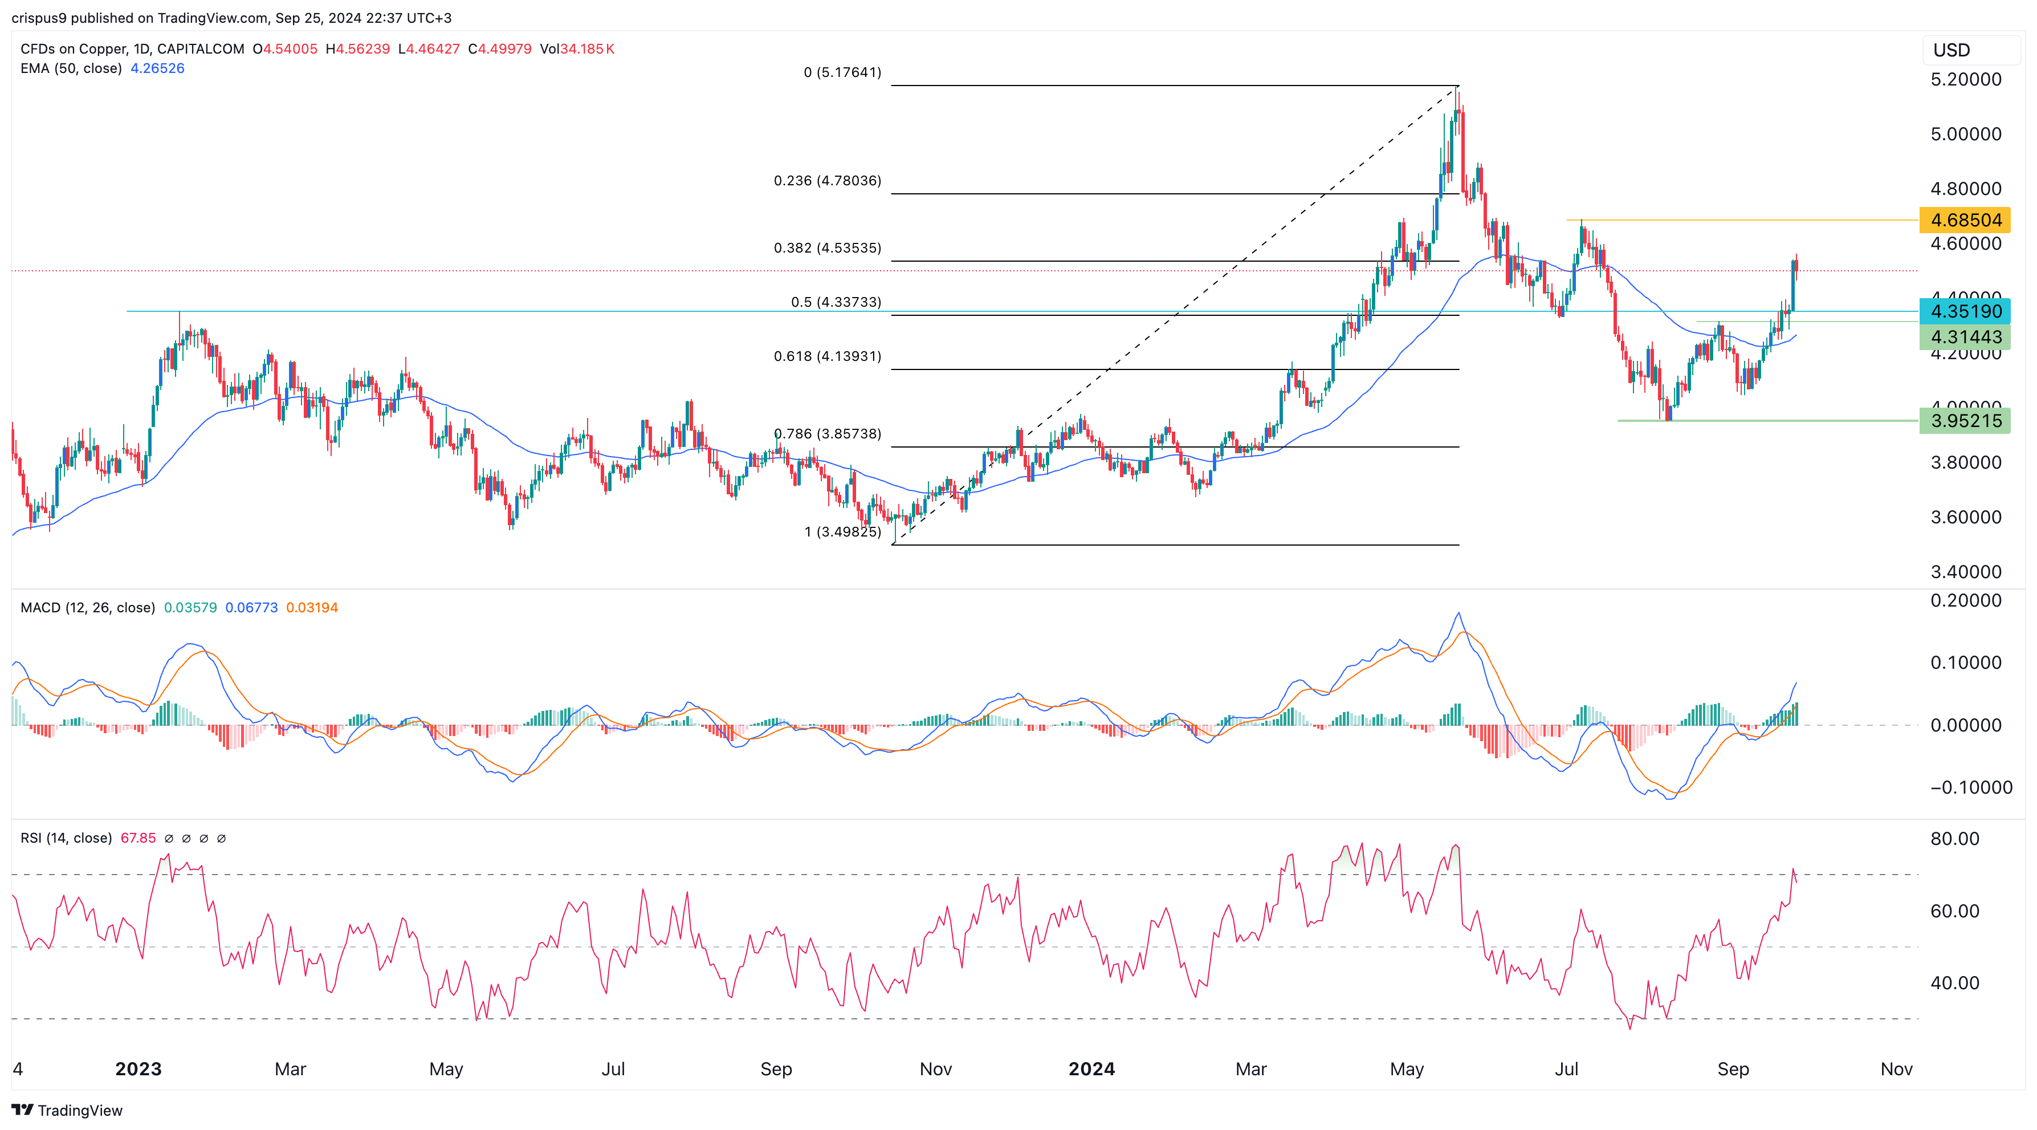Click the MACD histogram value 0.03579
Image resolution: width=2037 pixels, height=1130 pixels.
click(190, 607)
